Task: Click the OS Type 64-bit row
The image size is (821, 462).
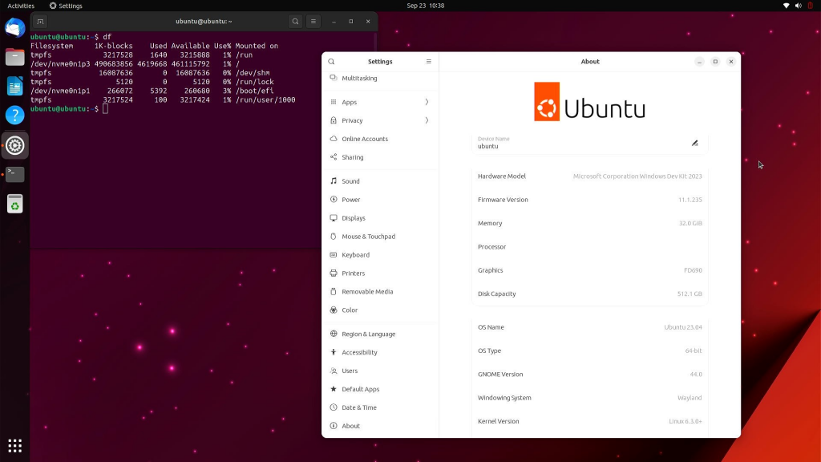Action: click(x=589, y=351)
